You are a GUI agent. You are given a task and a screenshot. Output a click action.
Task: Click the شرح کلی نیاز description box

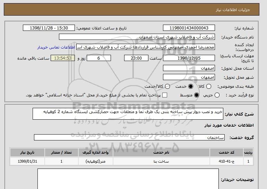pos(128,114)
